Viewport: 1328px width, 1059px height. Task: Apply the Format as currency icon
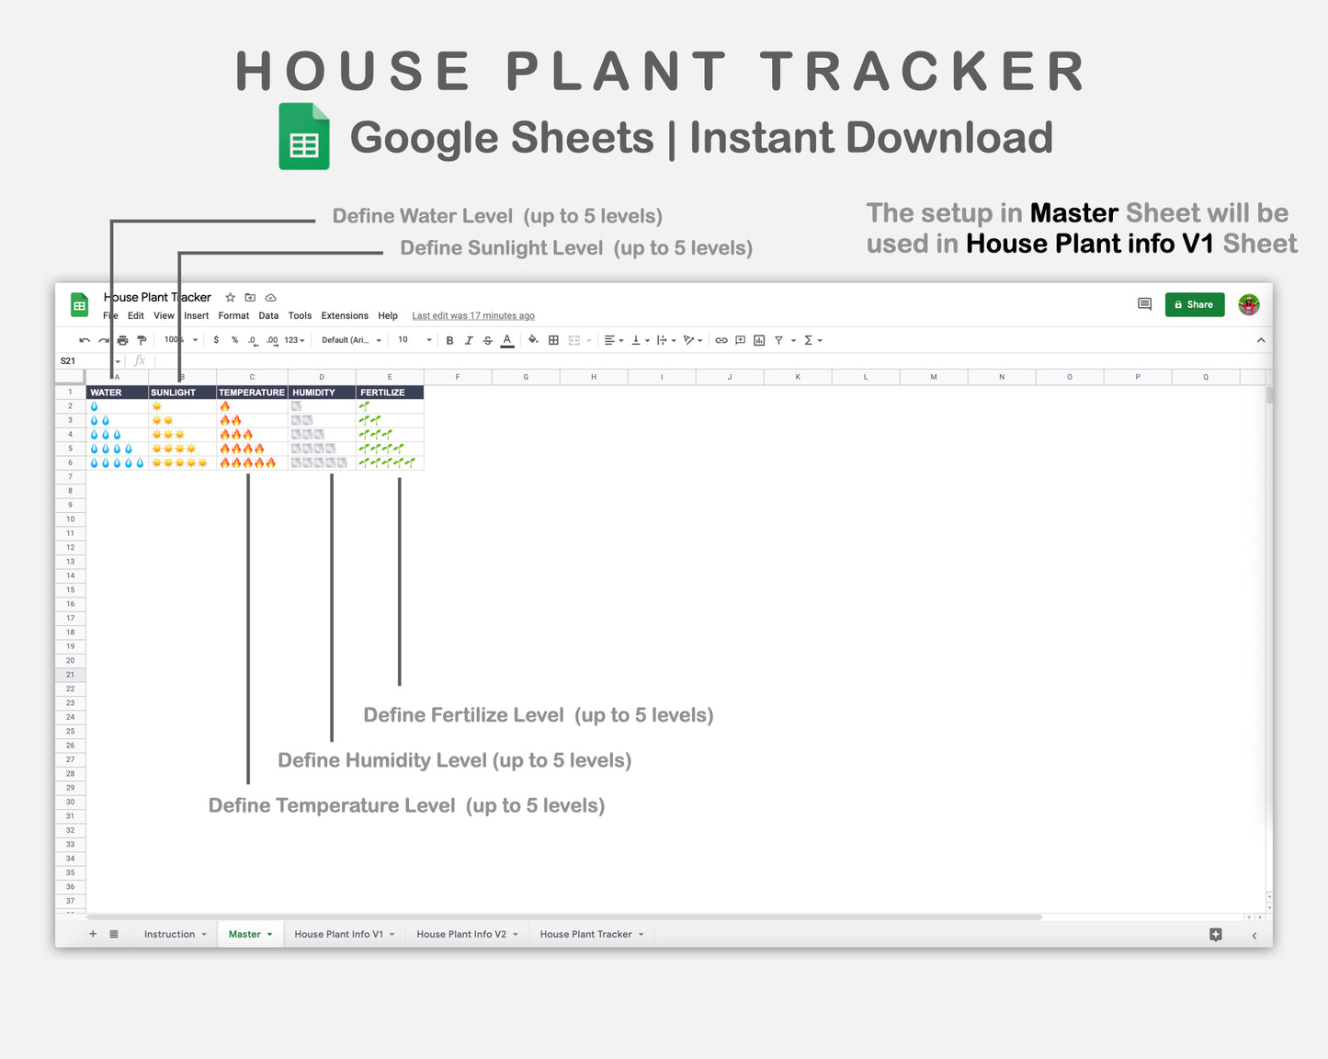[x=214, y=339]
